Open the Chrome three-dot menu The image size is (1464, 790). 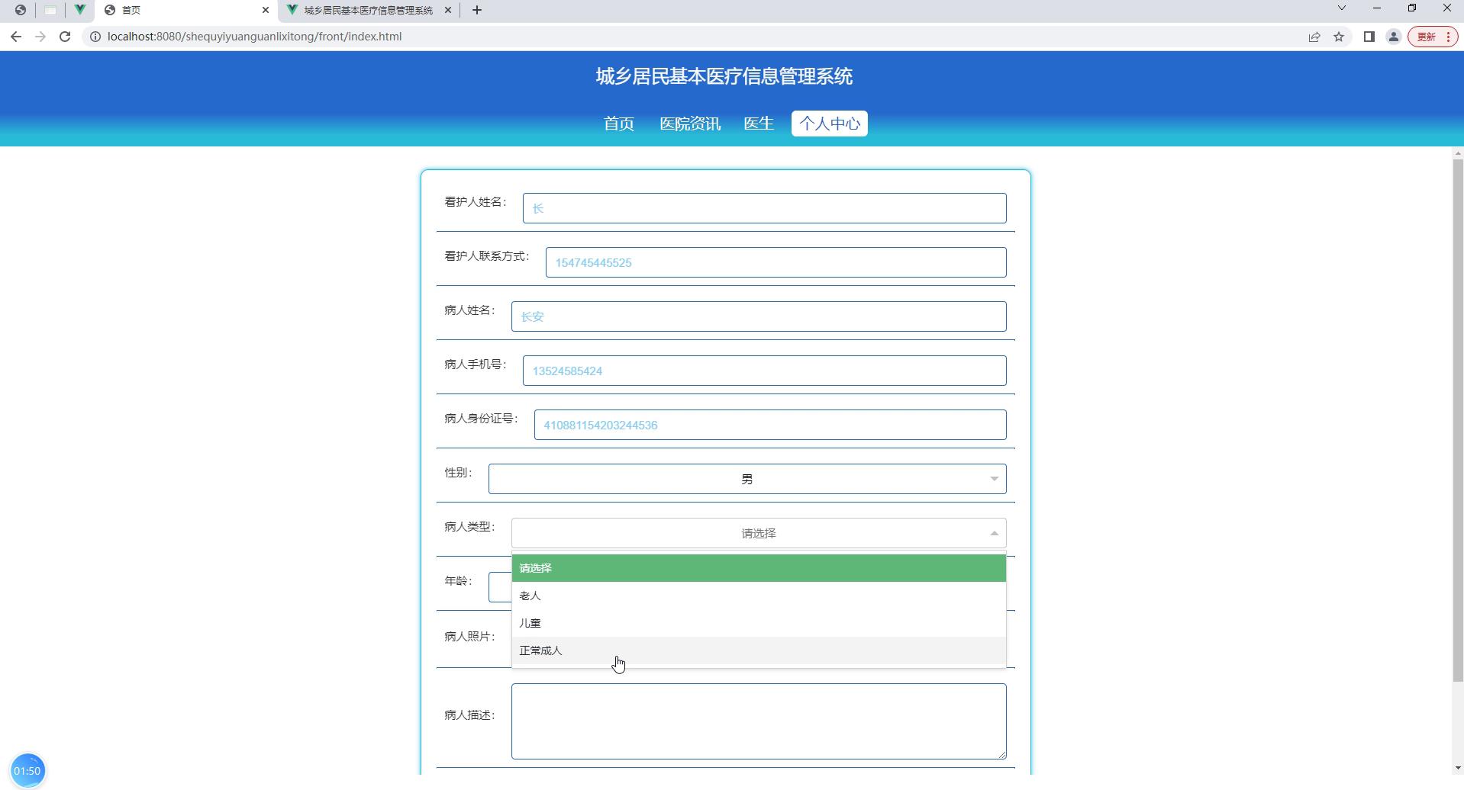click(1449, 36)
